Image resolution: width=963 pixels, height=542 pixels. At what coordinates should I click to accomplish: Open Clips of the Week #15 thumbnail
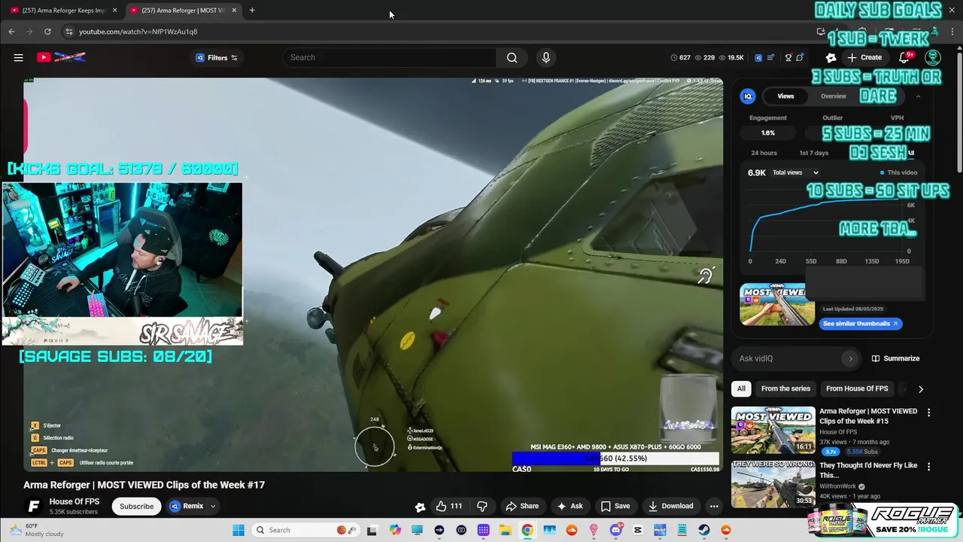click(773, 430)
